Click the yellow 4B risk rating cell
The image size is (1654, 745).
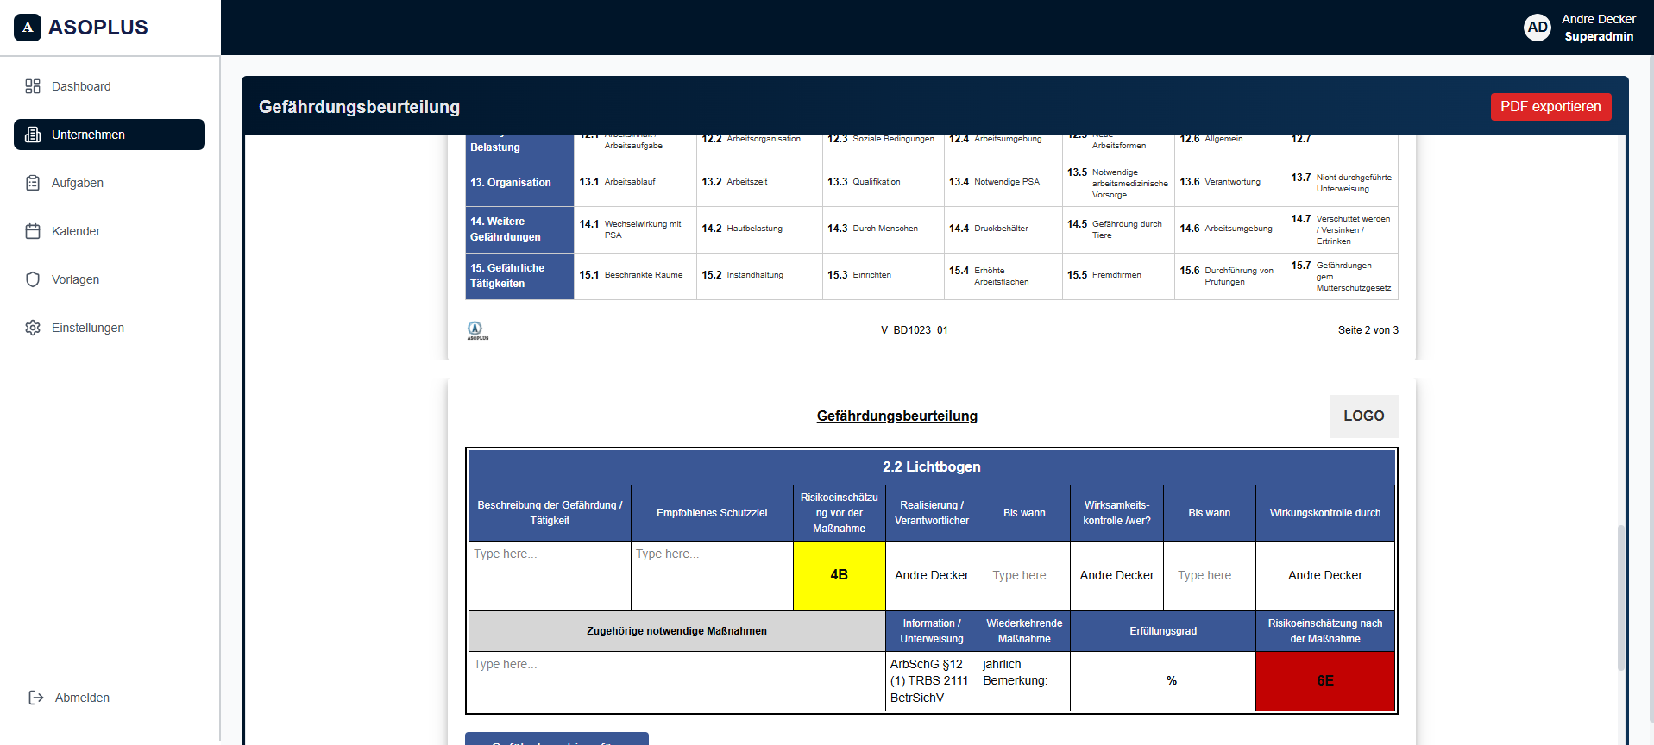point(839,575)
